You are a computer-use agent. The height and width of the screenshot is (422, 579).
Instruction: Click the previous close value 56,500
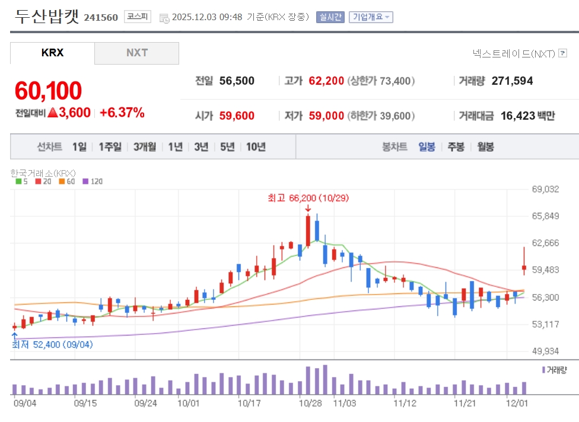(x=237, y=81)
